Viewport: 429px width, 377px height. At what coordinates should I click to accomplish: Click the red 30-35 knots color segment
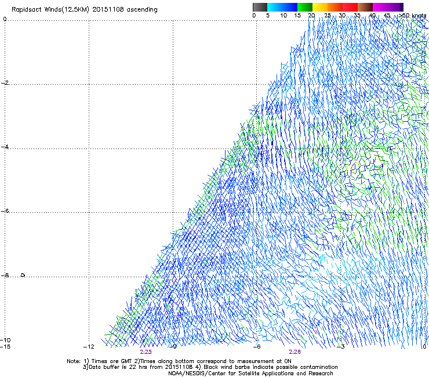click(x=350, y=7)
